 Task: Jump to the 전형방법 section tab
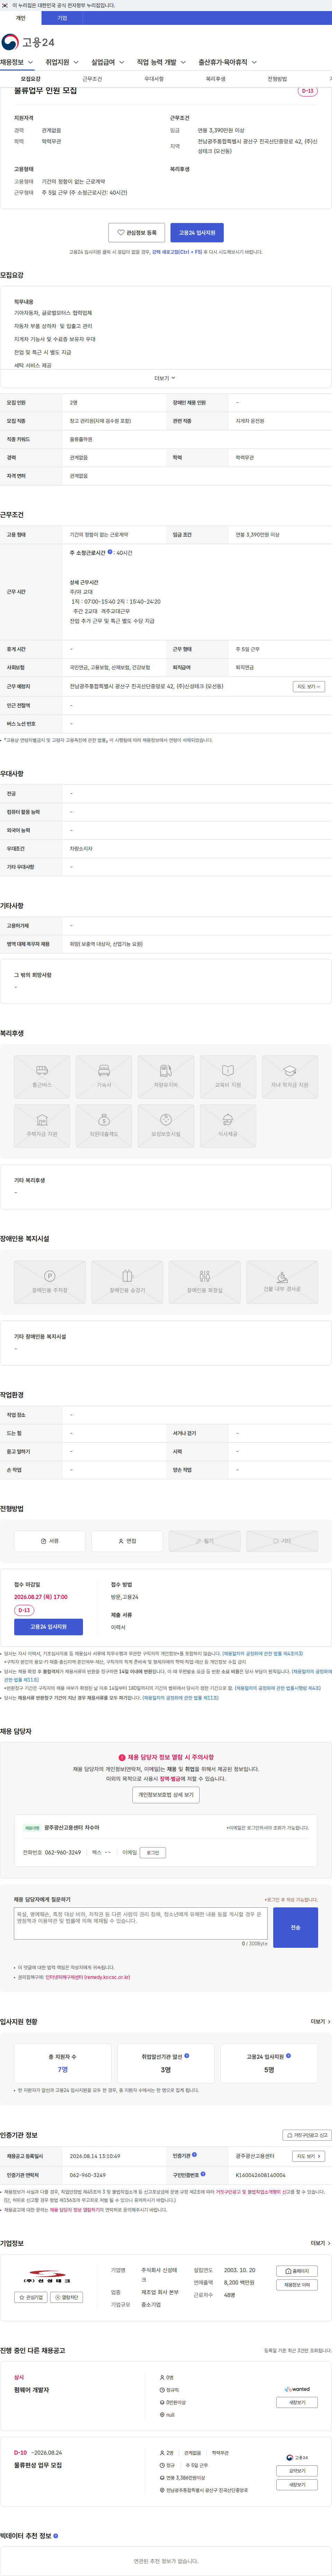(x=277, y=79)
